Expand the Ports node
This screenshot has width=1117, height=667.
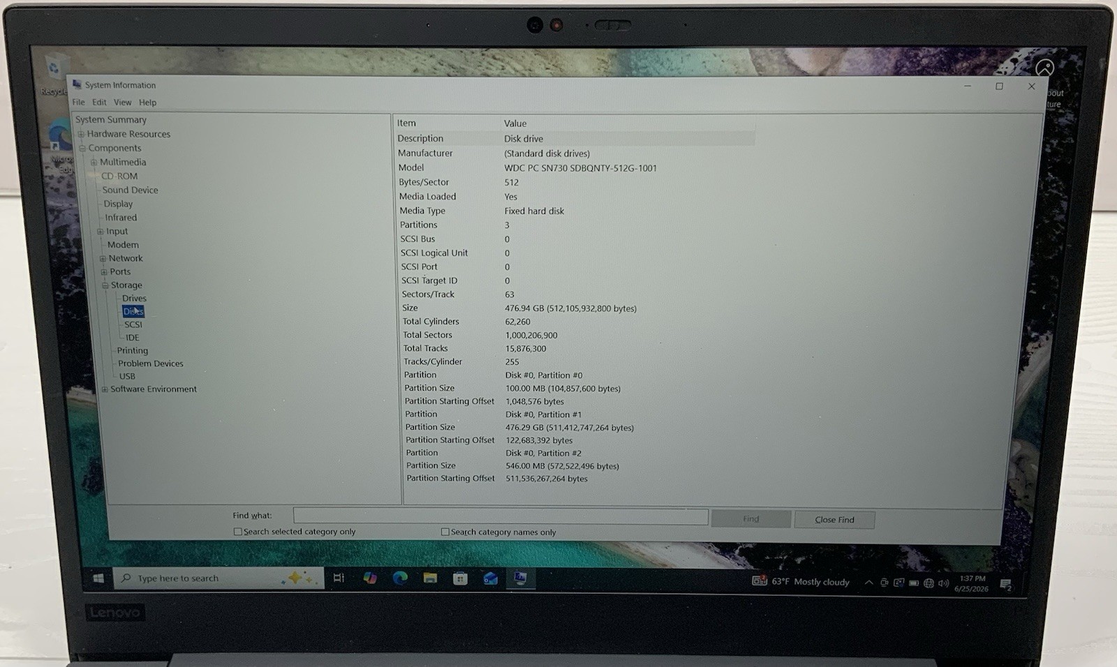pos(104,271)
